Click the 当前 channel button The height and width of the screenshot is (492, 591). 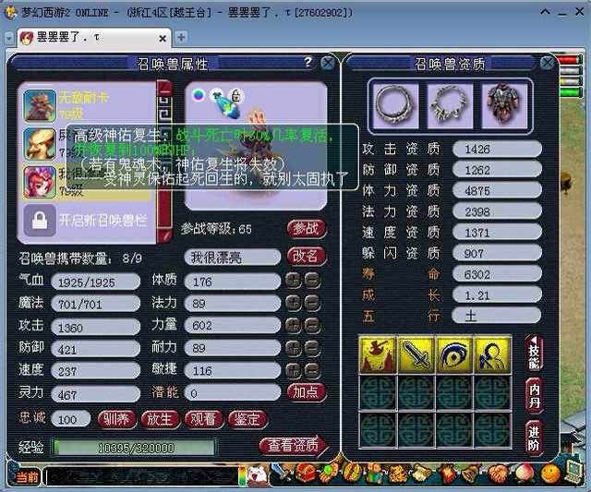(27, 477)
